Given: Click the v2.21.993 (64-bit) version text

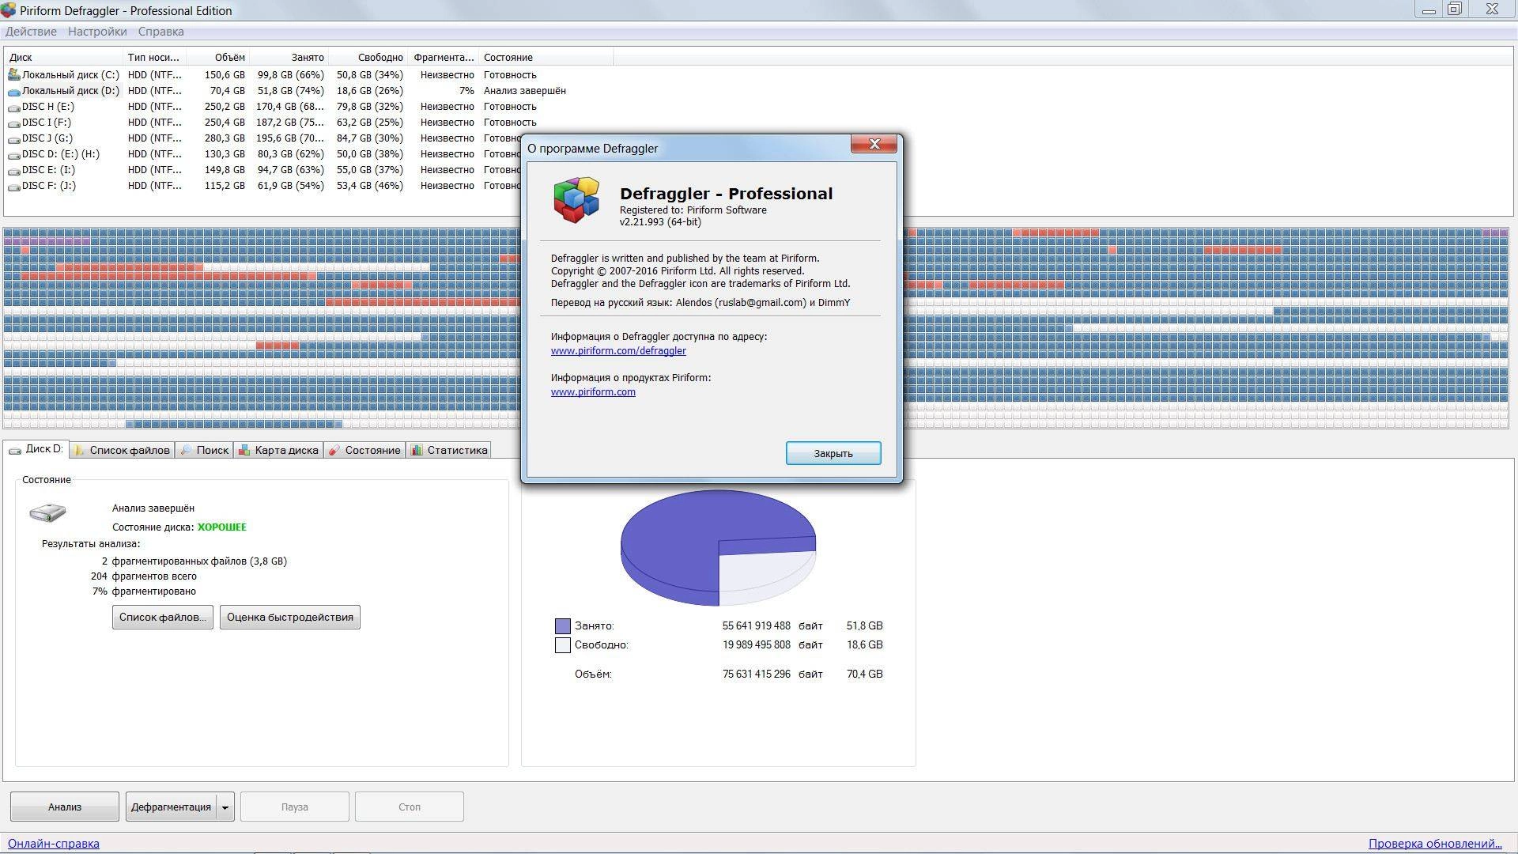Looking at the screenshot, I should [660, 222].
